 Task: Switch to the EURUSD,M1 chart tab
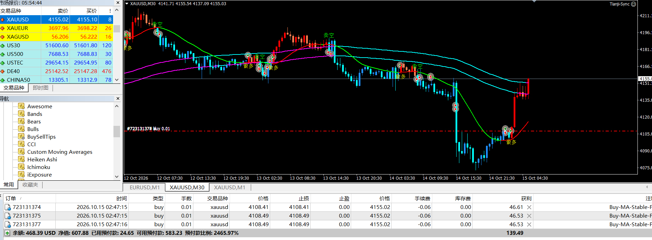tap(145, 187)
